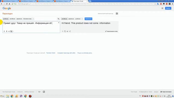Swap source and target languages
The image size is (174, 98).
[58, 19]
